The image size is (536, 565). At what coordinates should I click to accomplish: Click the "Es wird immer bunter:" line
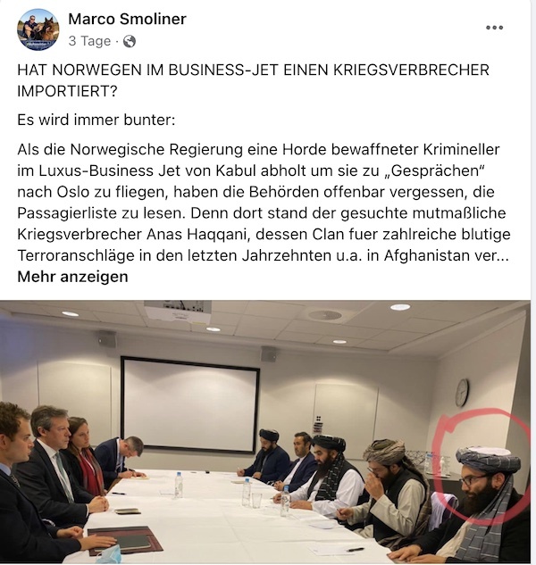pos(96,120)
